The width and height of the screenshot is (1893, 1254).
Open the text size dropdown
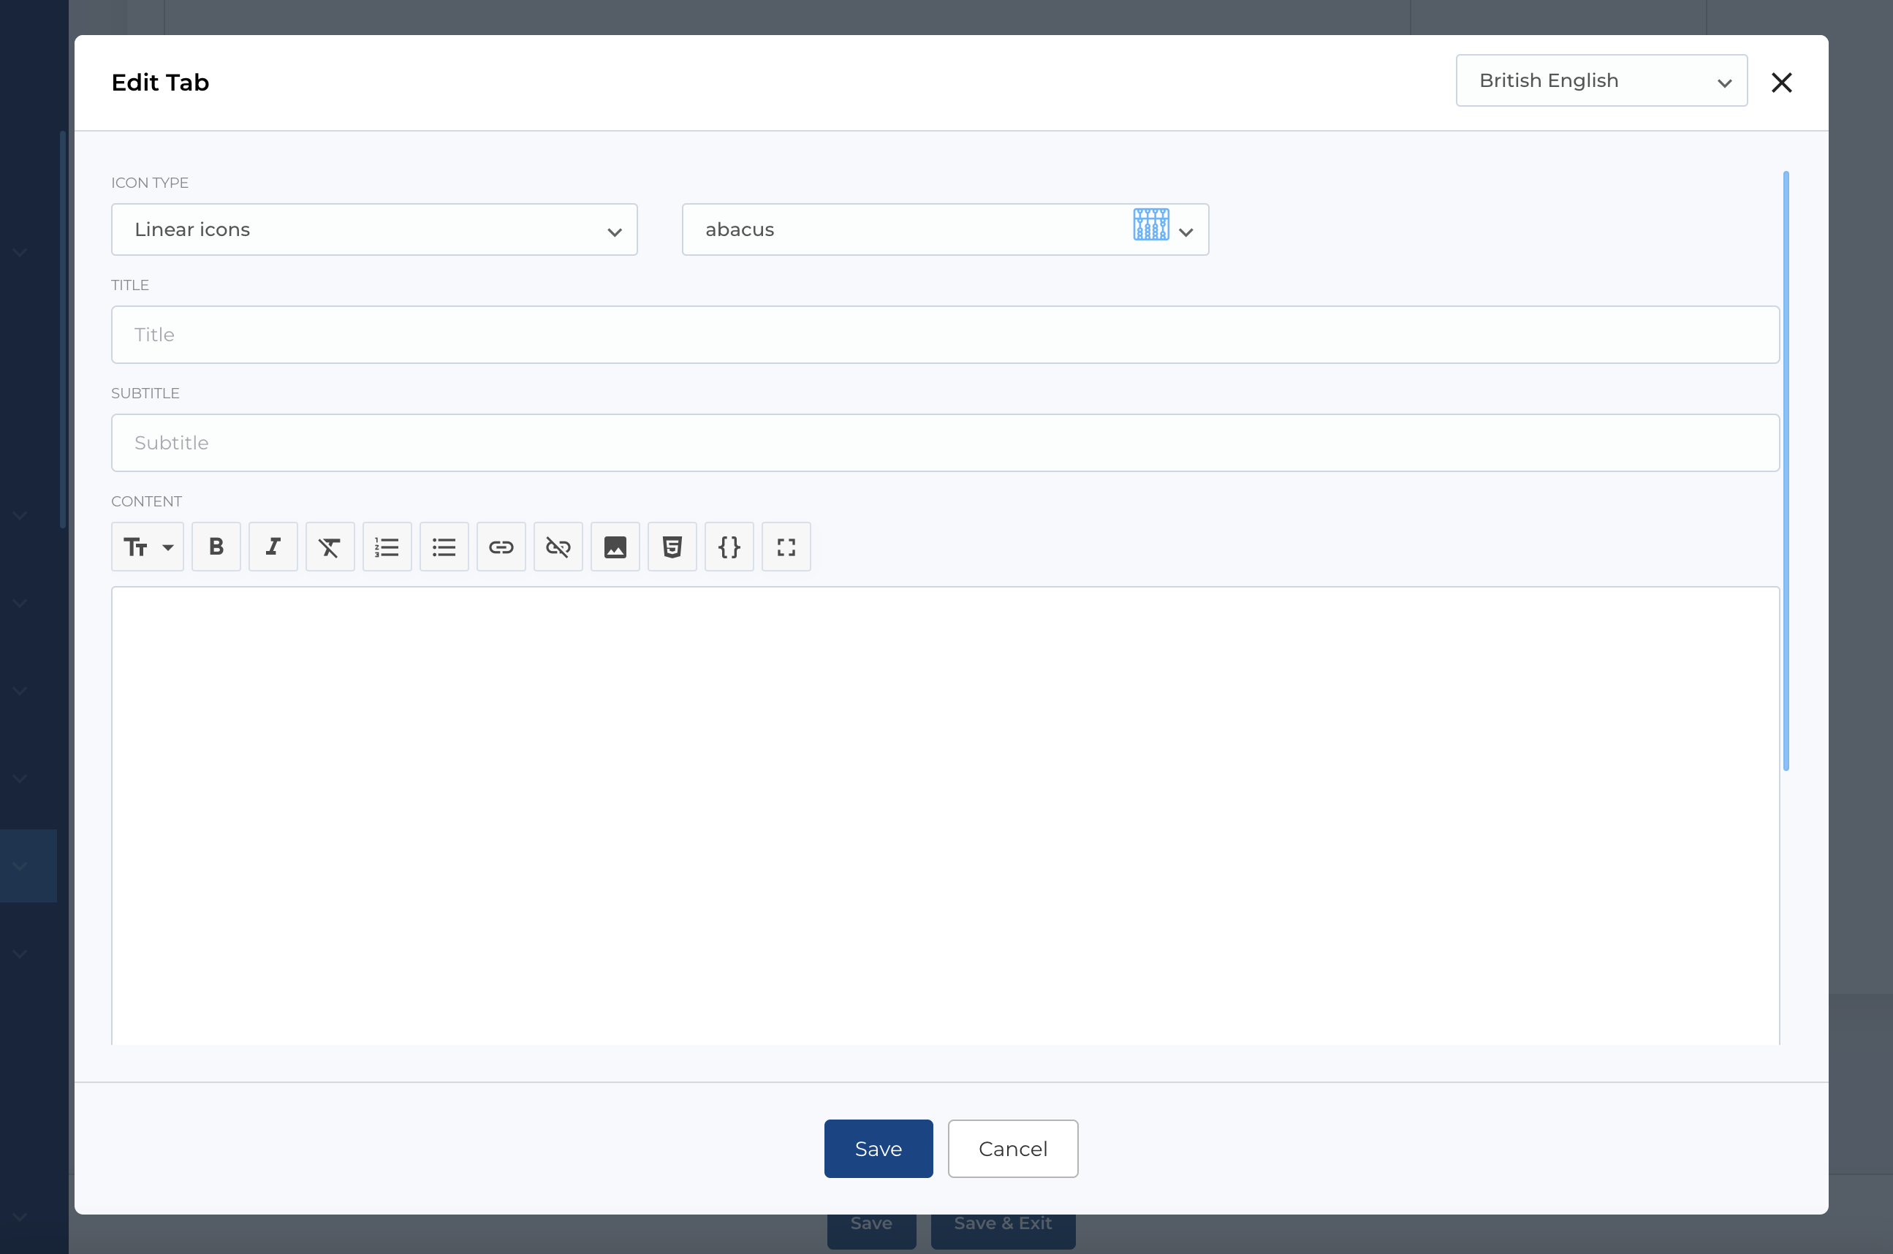pyautogui.click(x=148, y=547)
